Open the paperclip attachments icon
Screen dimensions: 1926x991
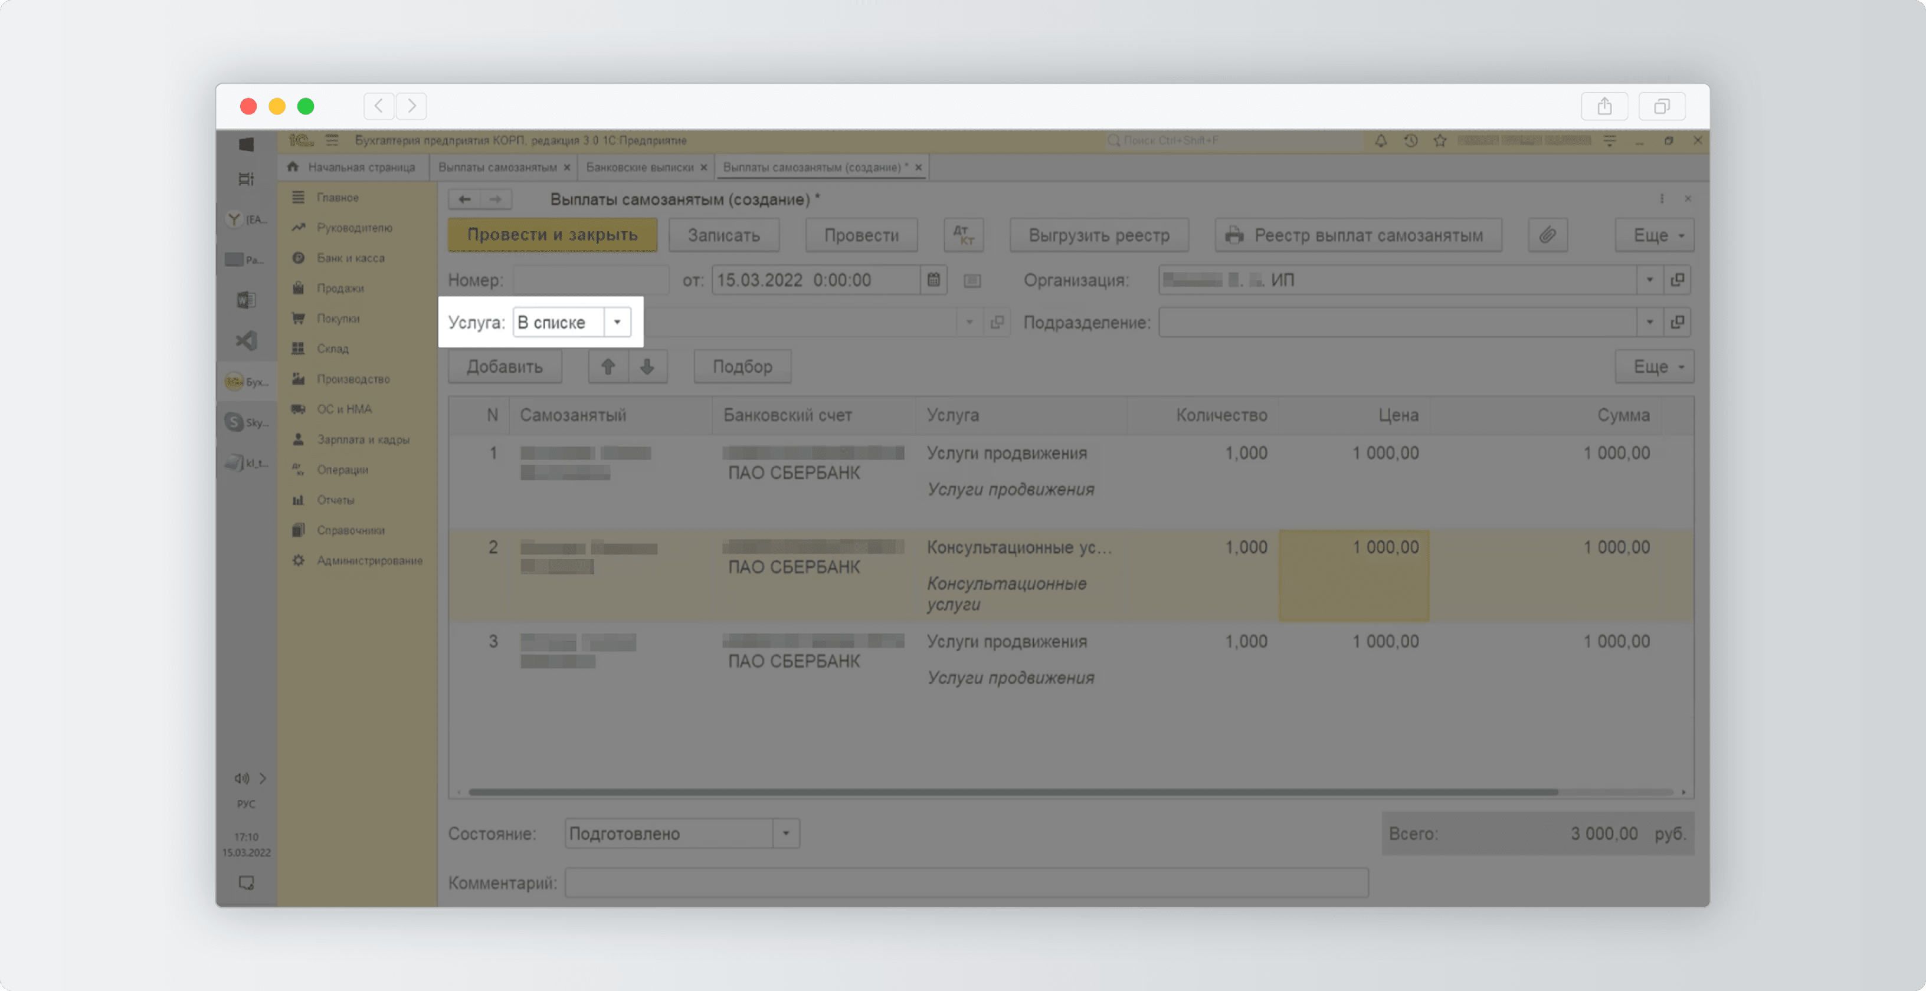(1548, 235)
